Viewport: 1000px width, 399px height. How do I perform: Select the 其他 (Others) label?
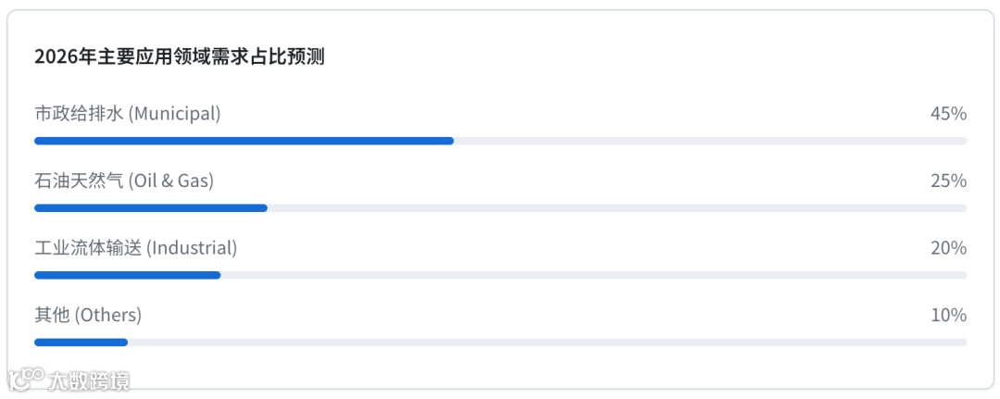coord(88,315)
